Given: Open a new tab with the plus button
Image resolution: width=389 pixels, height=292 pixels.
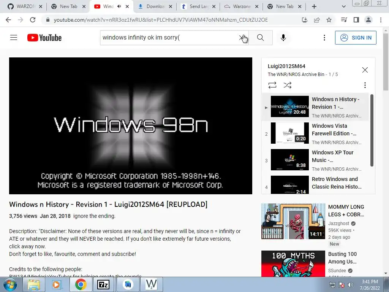Looking at the screenshot, I should 314,6.
